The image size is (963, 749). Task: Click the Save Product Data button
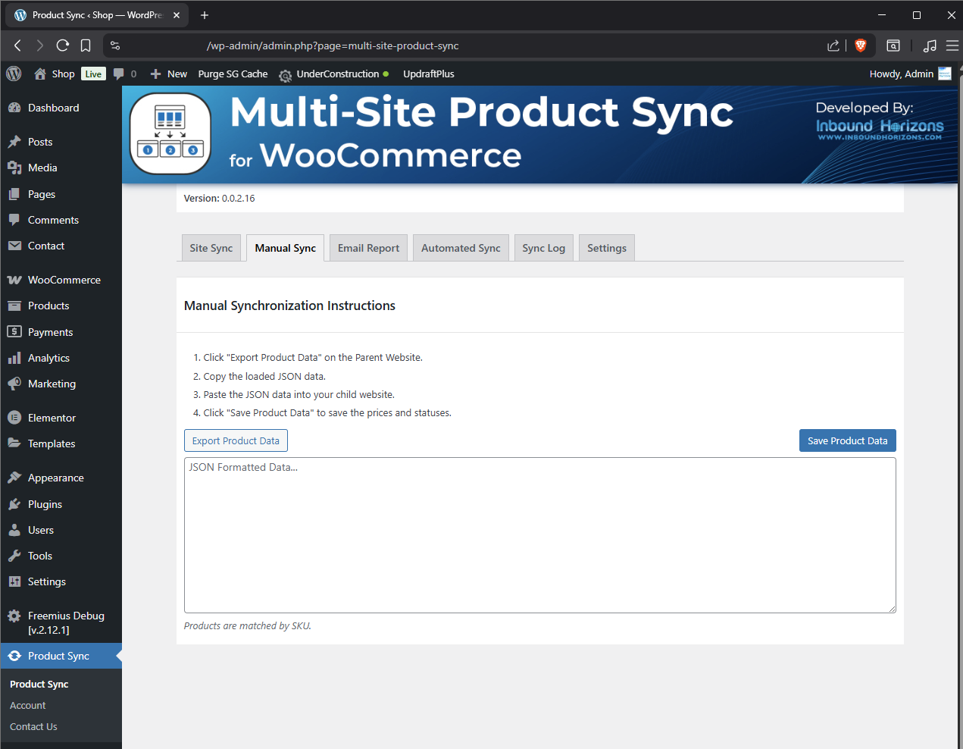tap(847, 440)
